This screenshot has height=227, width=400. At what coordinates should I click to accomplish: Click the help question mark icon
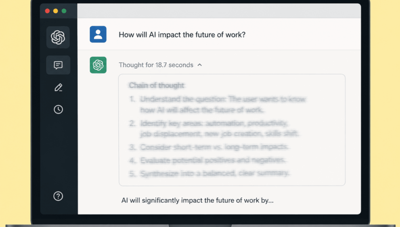pos(58,196)
